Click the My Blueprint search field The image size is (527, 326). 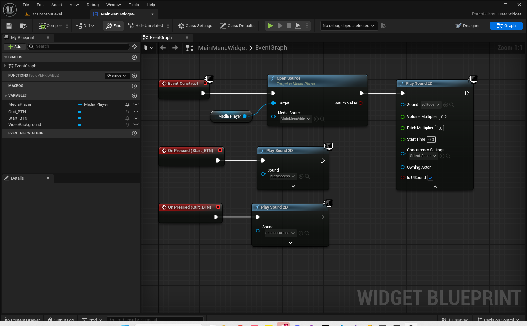coord(79,47)
